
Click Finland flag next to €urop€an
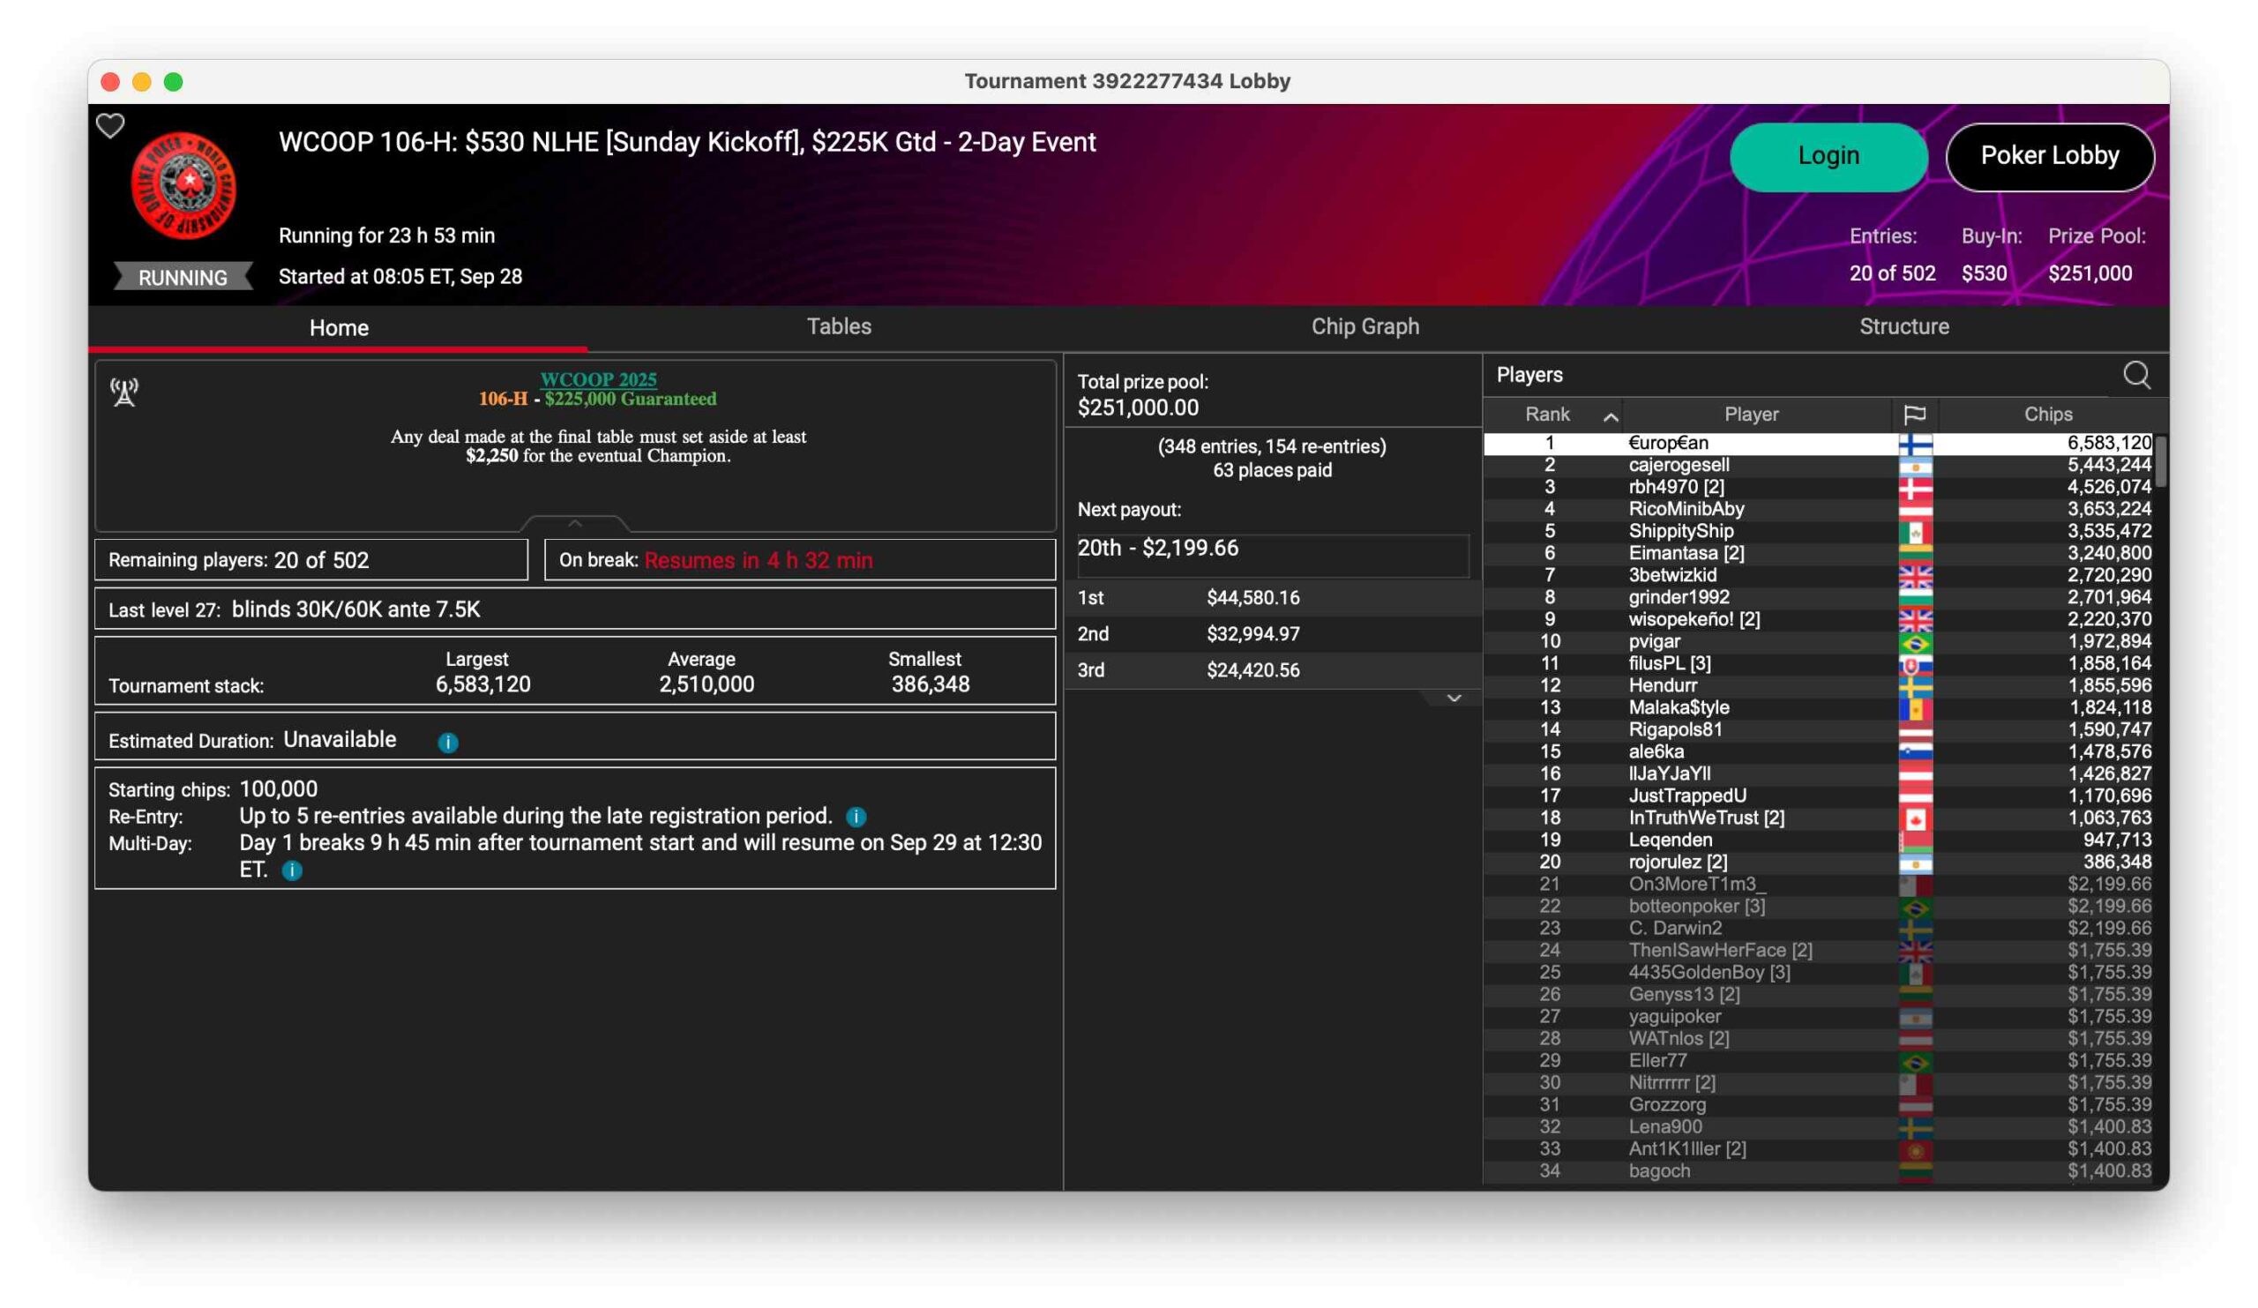(1915, 444)
